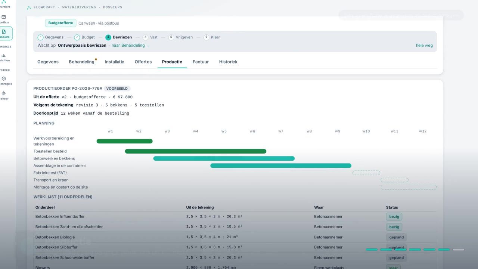Click the dashed Montage en opstart planning bar
Screen dimensions: 478x269
point(409,187)
